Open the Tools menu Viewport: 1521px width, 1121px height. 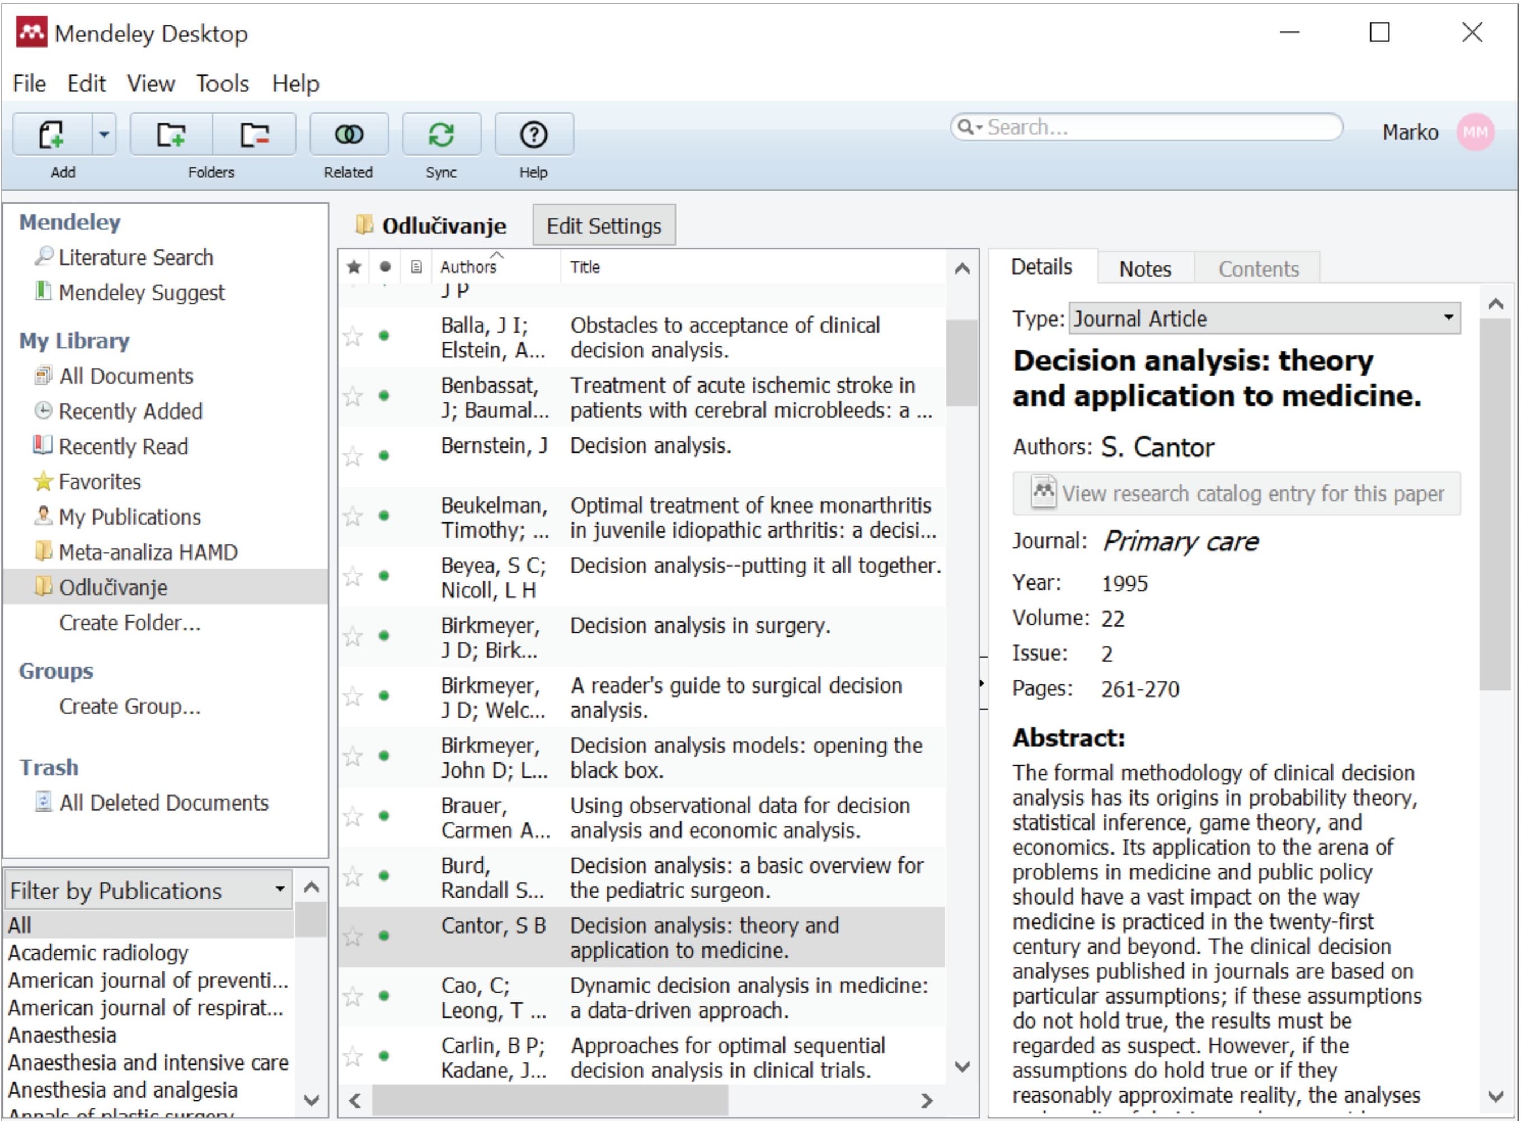[x=223, y=83]
